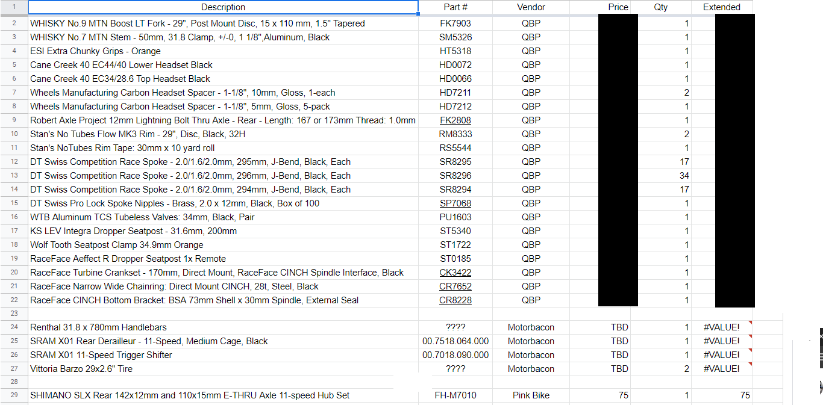The image size is (823, 405).
Task: Select the Description header cell
Action: [223, 7]
